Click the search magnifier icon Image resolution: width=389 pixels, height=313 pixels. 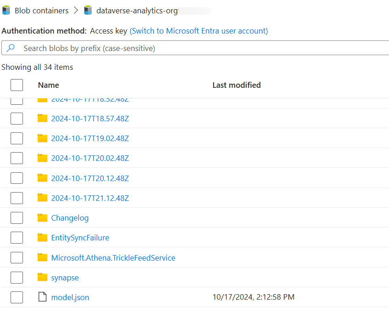(11, 48)
